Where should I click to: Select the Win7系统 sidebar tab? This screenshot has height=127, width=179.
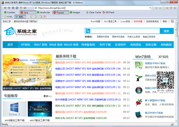143,57
